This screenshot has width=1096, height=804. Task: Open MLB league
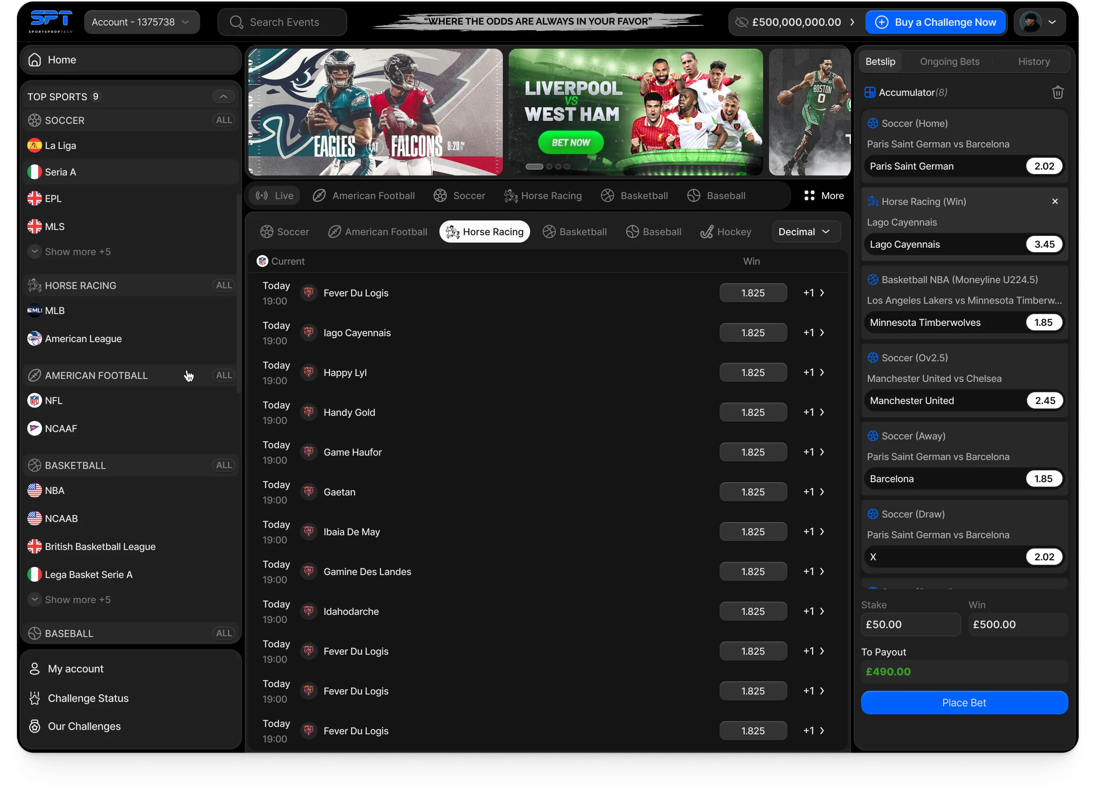pyautogui.click(x=131, y=310)
